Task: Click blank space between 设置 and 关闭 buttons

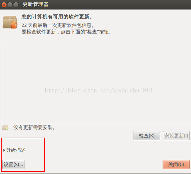Action: (x=93, y=164)
